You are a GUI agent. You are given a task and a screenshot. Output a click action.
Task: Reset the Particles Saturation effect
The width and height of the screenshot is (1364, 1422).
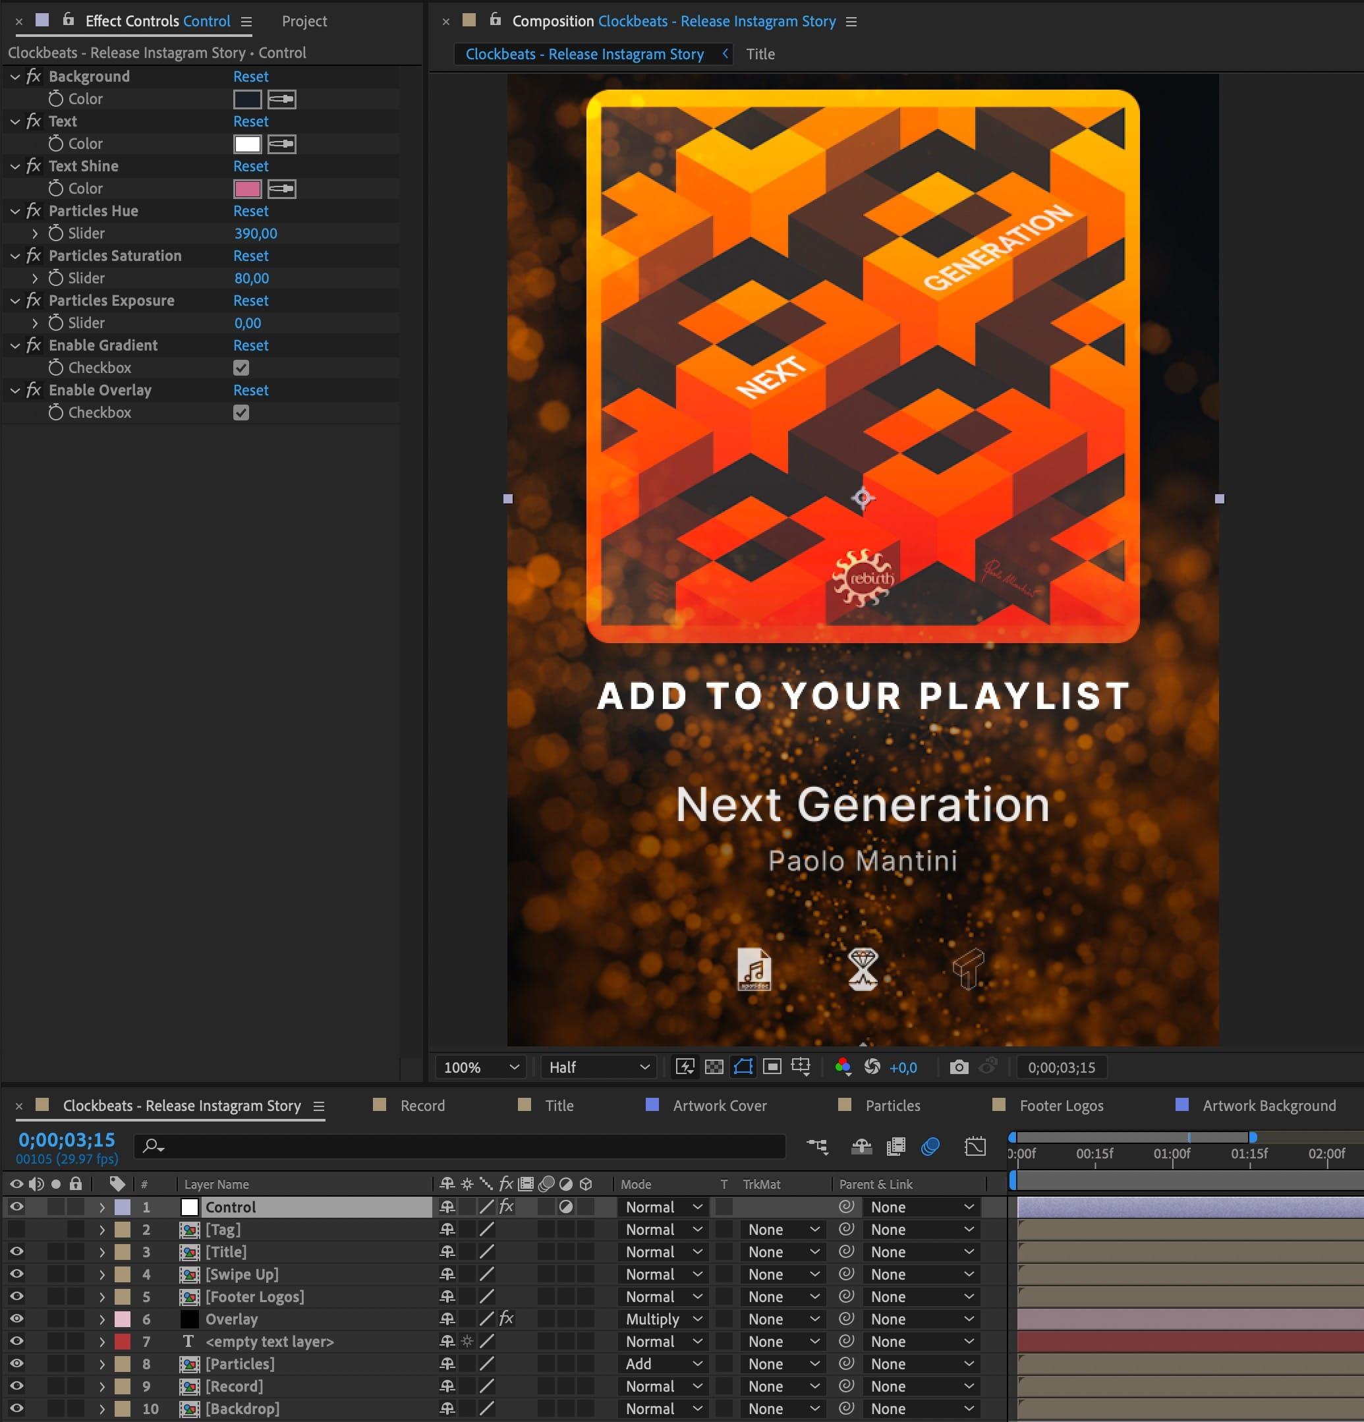(x=250, y=256)
